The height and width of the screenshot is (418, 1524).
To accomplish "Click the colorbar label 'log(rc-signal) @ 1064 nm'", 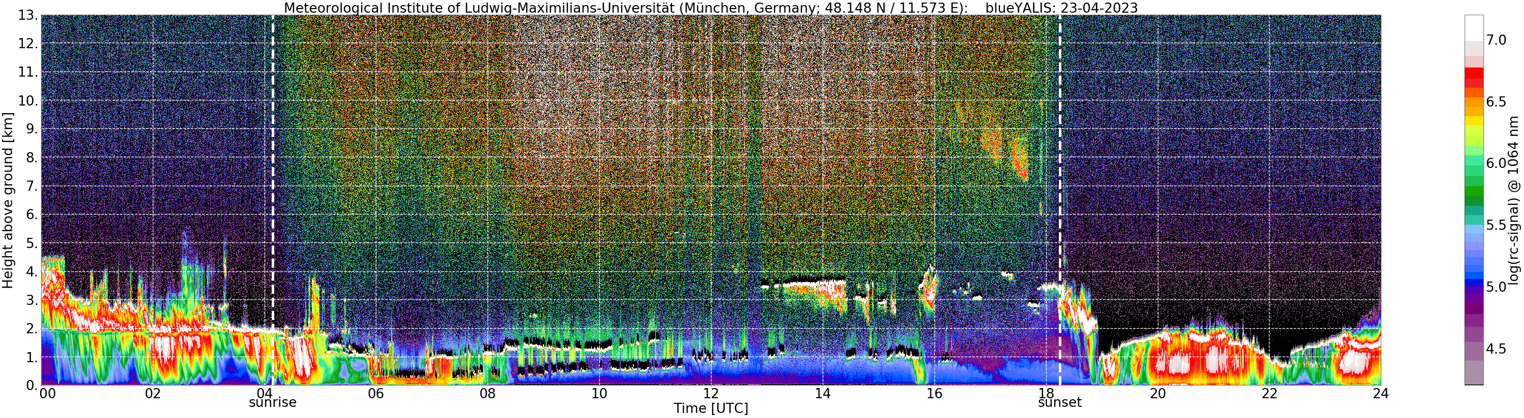I will click(x=1514, y=200).
